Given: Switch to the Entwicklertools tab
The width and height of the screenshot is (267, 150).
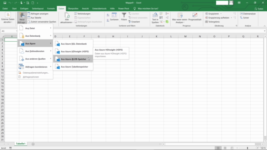Looking at the screenshot, I should tap(99, 8).
